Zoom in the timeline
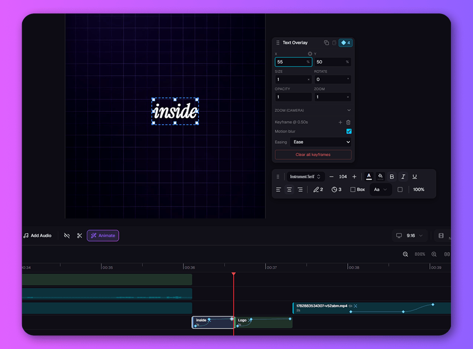This screenshot has height=349, width=473. [x=434, y=254]
